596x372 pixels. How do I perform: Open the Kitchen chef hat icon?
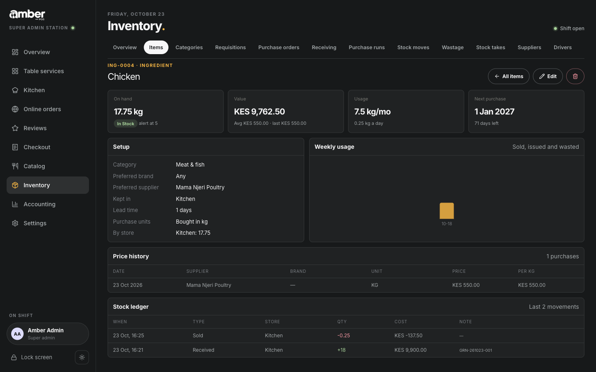click(x=15, y=90)
